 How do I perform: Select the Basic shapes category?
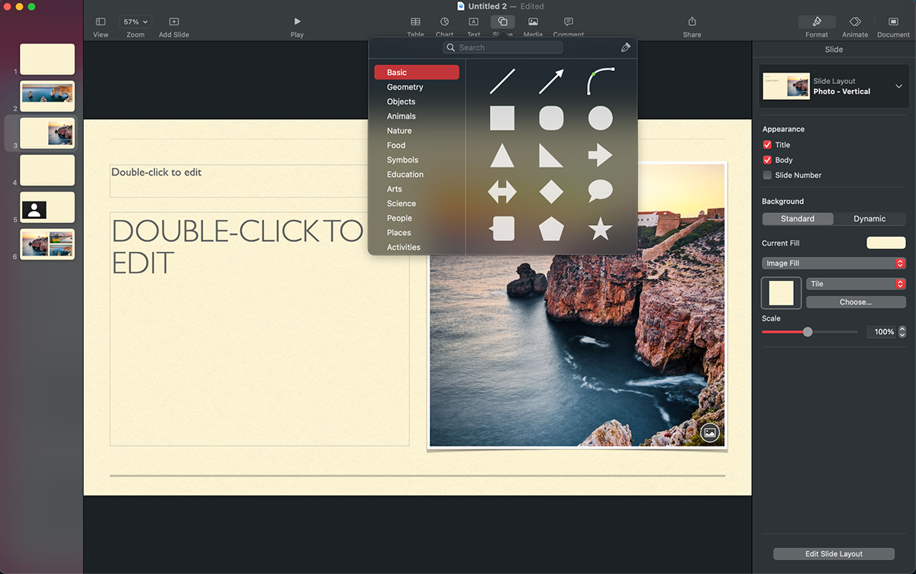[417, 73]
